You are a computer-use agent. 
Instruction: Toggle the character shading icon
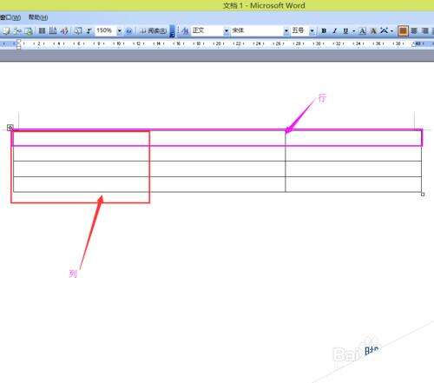click(373, 30)
